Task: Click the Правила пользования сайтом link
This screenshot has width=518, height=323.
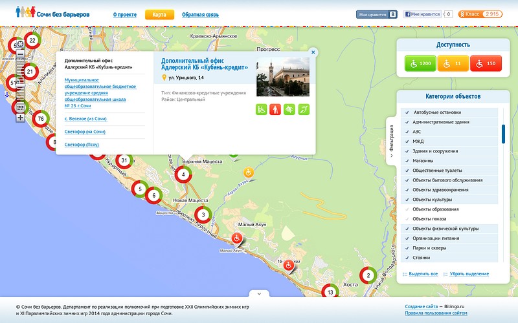Action: coord(436,313)
